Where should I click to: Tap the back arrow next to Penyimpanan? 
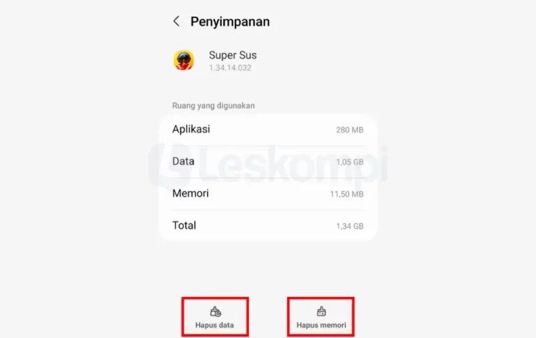click(x=177, y=21)
